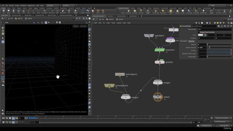Click the groundplane1 node name field
The image size is (233, 131).
click(204, 26)
